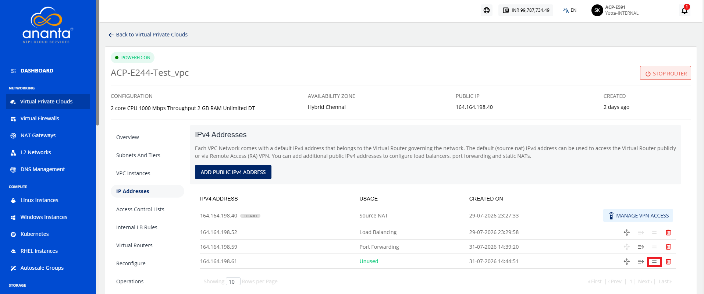This screenshot has height=294, width=704.
Task: Delete IP address 164.164.198.52
Action: coord(668,233)
